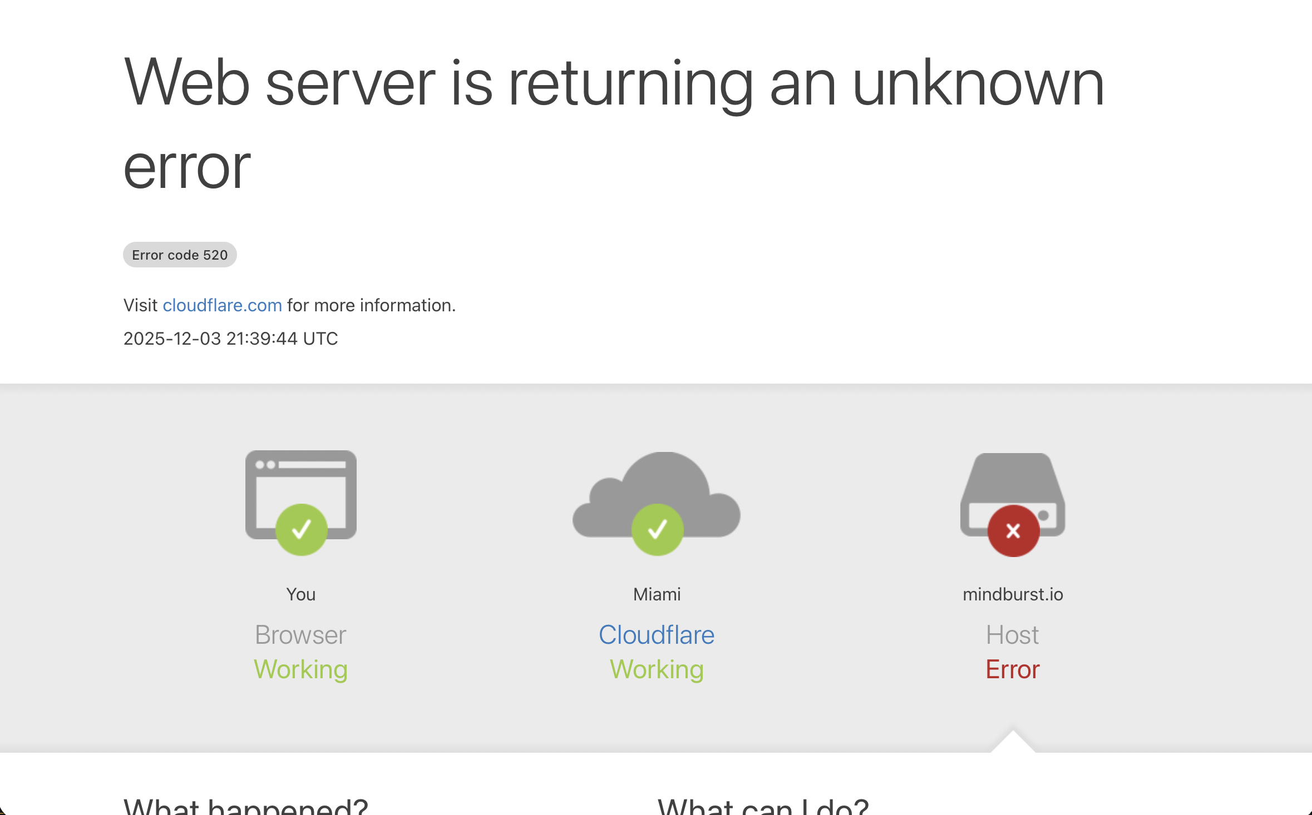1312x815 pixels.
Task: Click the gray Host label
Action: coord(1013,635)
